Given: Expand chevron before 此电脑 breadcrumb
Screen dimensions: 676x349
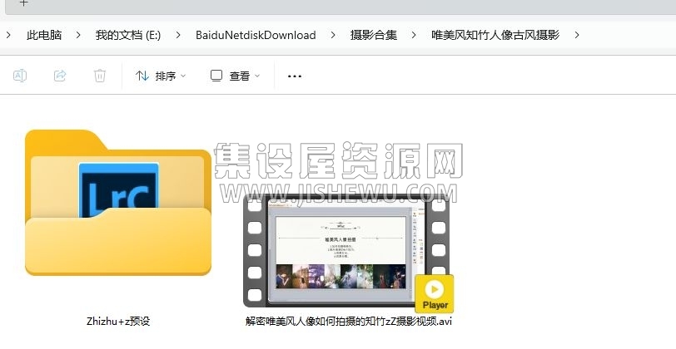Looking at the screenshot, I should [8, 35].
